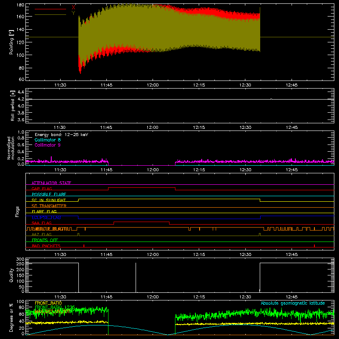Viewport: 339px width, 339px height.
Task: Click the red X legend label
Action: [x=73, y=8]
